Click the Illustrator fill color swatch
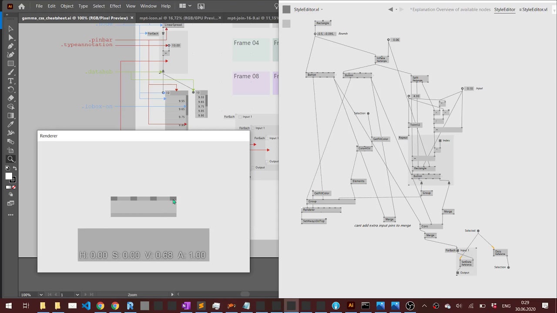Screen dimensions: 557x313 pyautogui.click(x=8, y=176)
